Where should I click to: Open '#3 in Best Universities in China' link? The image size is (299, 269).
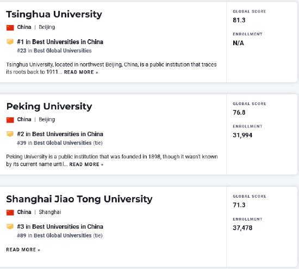[x=60, y=227]
